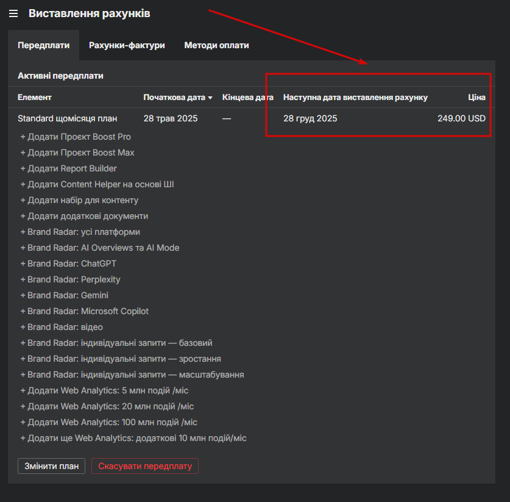Image resolution: width=510 pixels, height=502 pixels.
Task: Open the hamburger menu icon
Action: click(x=13, y=13)
